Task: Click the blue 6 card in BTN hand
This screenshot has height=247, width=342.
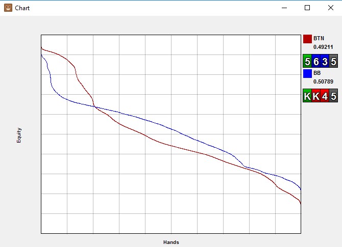Action: tap(316, 62)
